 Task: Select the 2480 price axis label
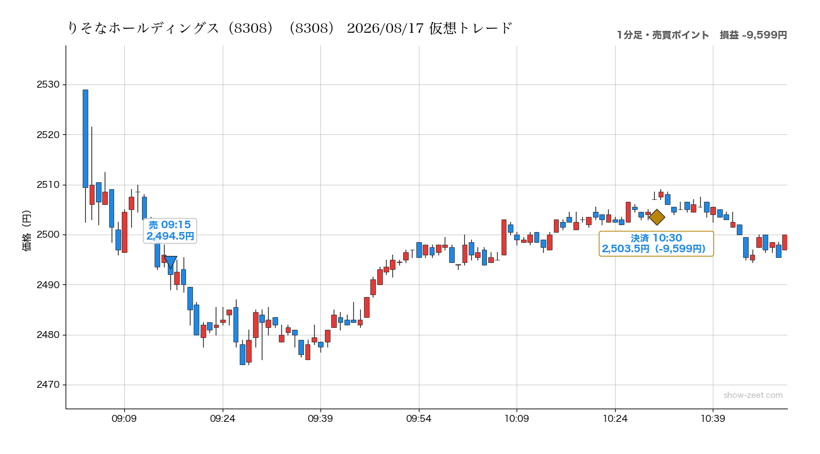click(x=49, y=335)
